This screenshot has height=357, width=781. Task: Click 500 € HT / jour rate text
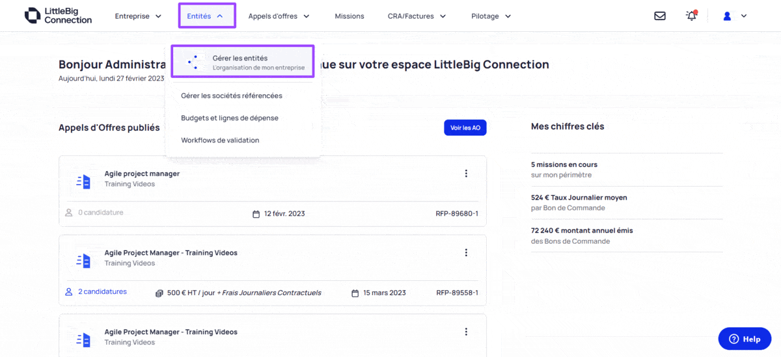(191, 293)
